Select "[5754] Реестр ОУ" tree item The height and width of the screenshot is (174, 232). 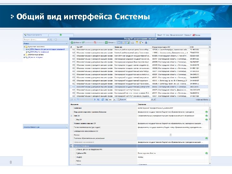pyautogui.click(x=47, y=49)
